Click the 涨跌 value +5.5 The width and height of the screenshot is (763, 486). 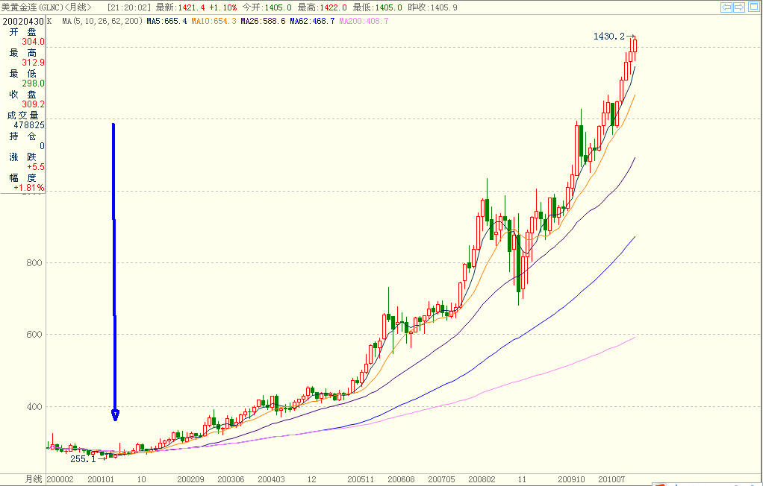[x=36, y=167]
